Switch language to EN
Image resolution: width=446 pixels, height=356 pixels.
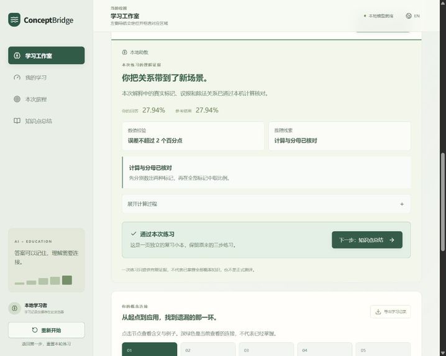[x=417, y=16]
